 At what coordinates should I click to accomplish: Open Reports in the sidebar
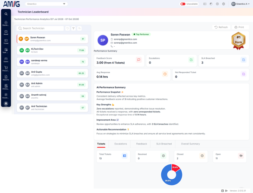click(6, 78)
